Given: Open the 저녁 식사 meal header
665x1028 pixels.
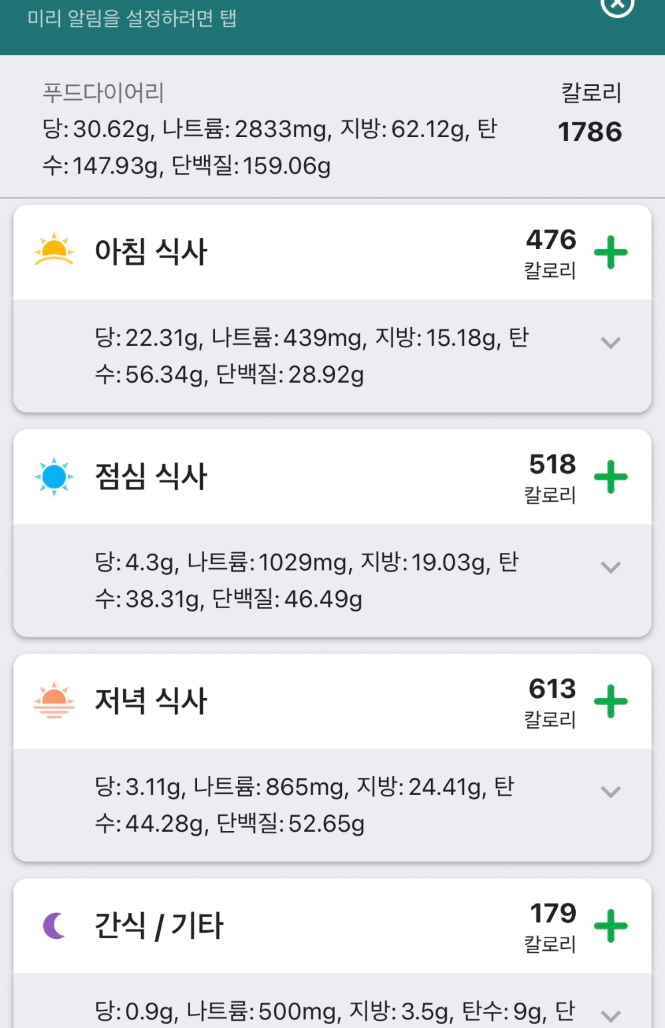Looking at the screenshot, I should tap(152, 701).
